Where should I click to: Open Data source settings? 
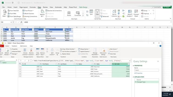point(103,52)
